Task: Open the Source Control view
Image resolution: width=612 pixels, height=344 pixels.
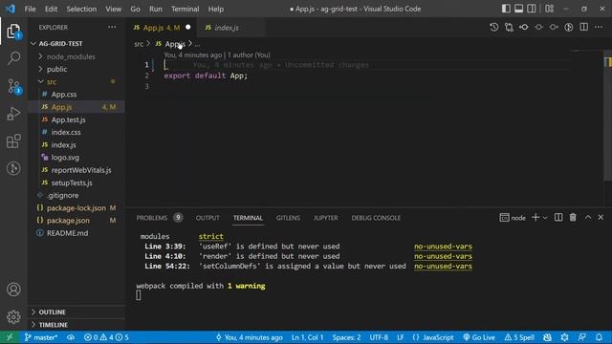Action: click(x=13, y=86)
